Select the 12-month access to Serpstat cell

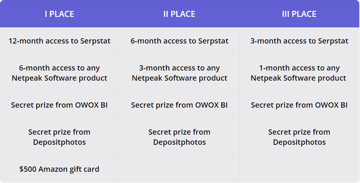tap(60, 41)
